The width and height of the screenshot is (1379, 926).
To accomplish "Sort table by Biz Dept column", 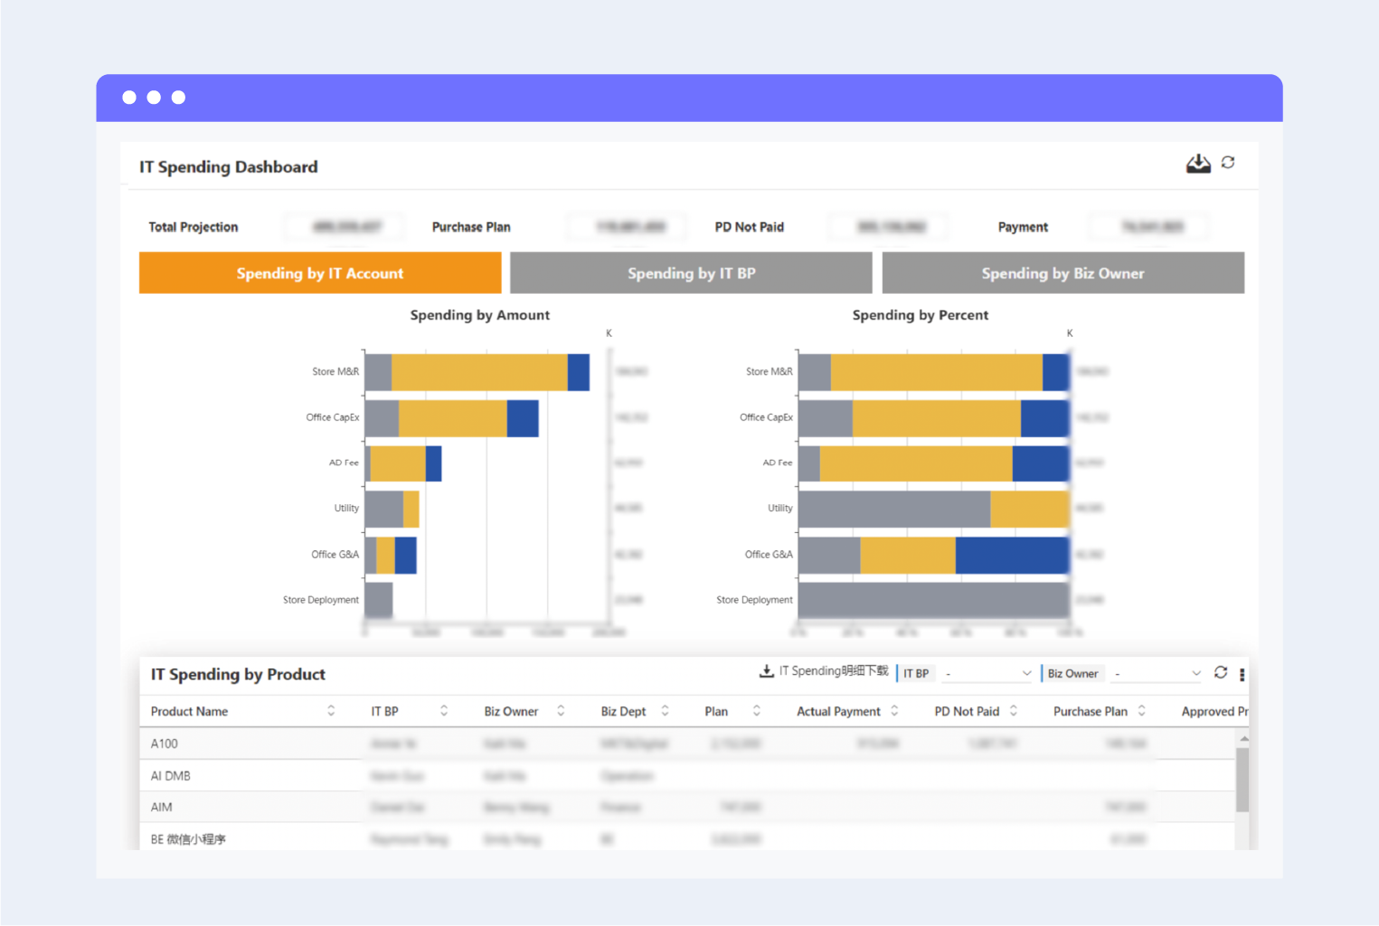I will pos(665,711).
